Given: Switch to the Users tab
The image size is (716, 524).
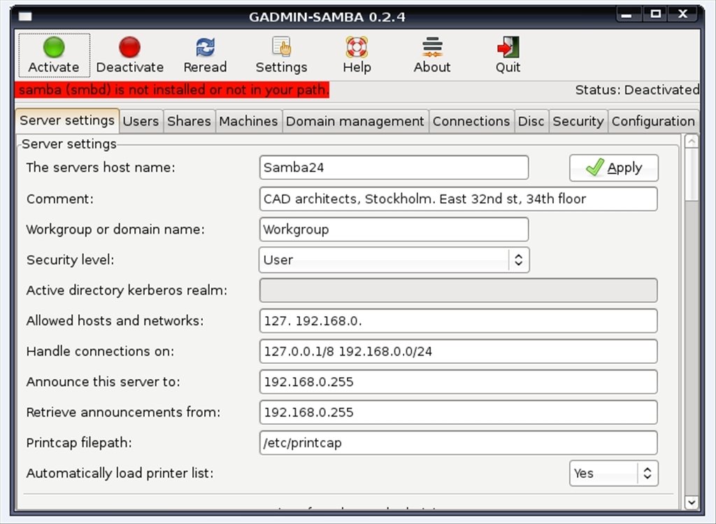Looking at the screenshot, I should [141, 122].
